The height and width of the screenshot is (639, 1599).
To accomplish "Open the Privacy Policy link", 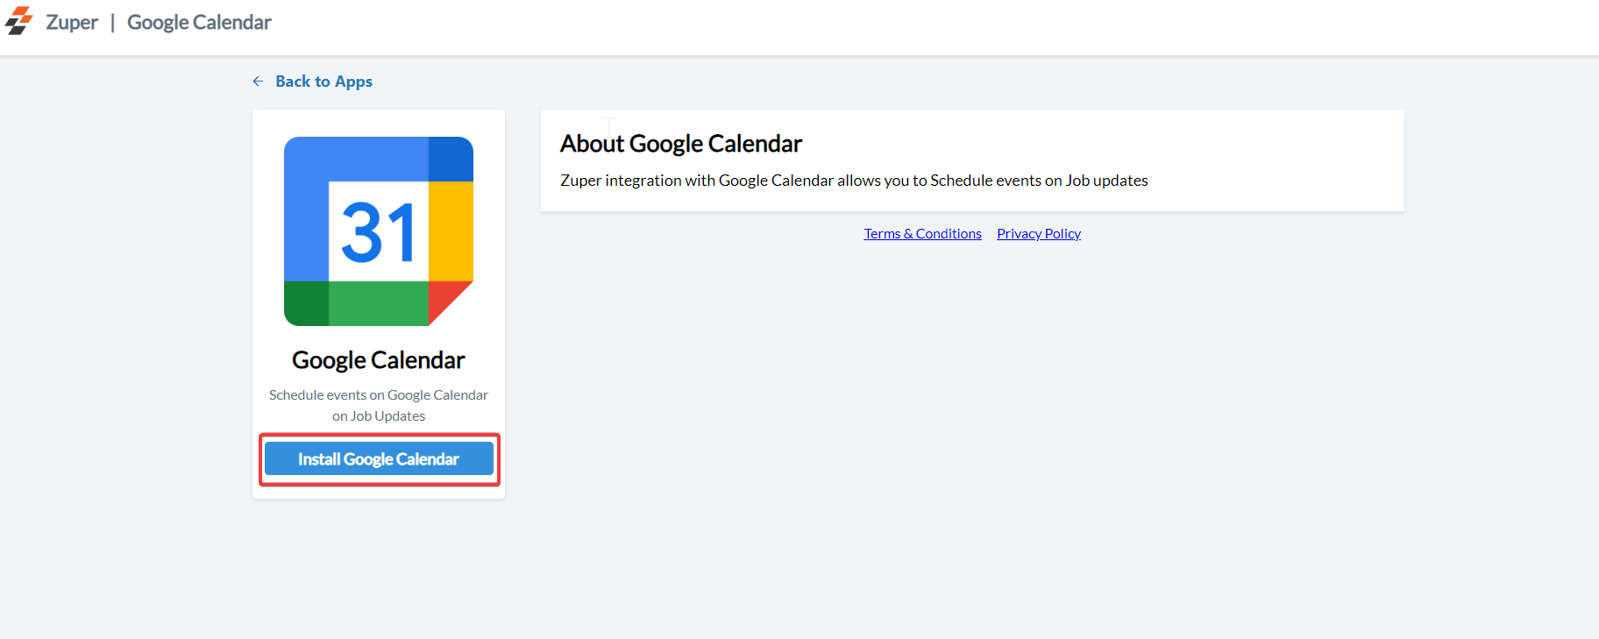I will [x=1039, y=234].
